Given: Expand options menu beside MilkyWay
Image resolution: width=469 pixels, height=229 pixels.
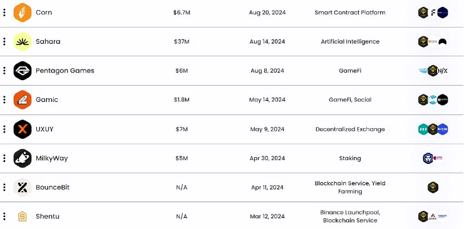Looking at the screenshot, I should tap(4, 158).
